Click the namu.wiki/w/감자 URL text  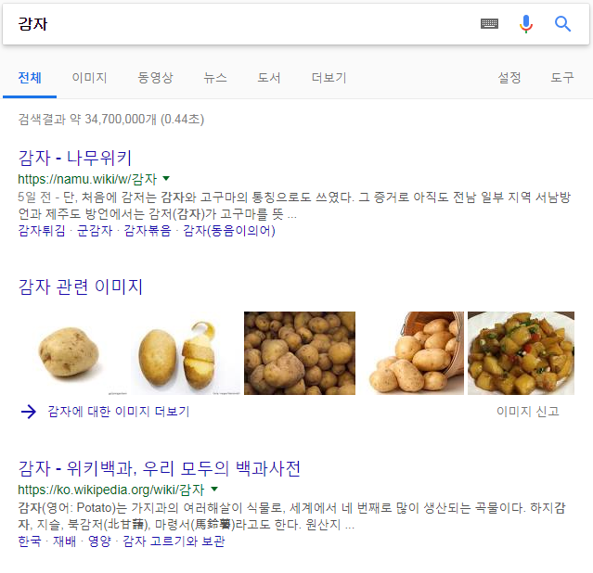point(87,179)
